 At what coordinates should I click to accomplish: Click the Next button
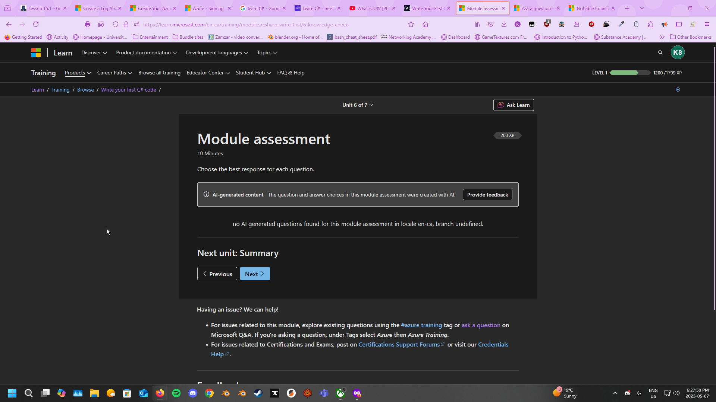pos(255,274)
